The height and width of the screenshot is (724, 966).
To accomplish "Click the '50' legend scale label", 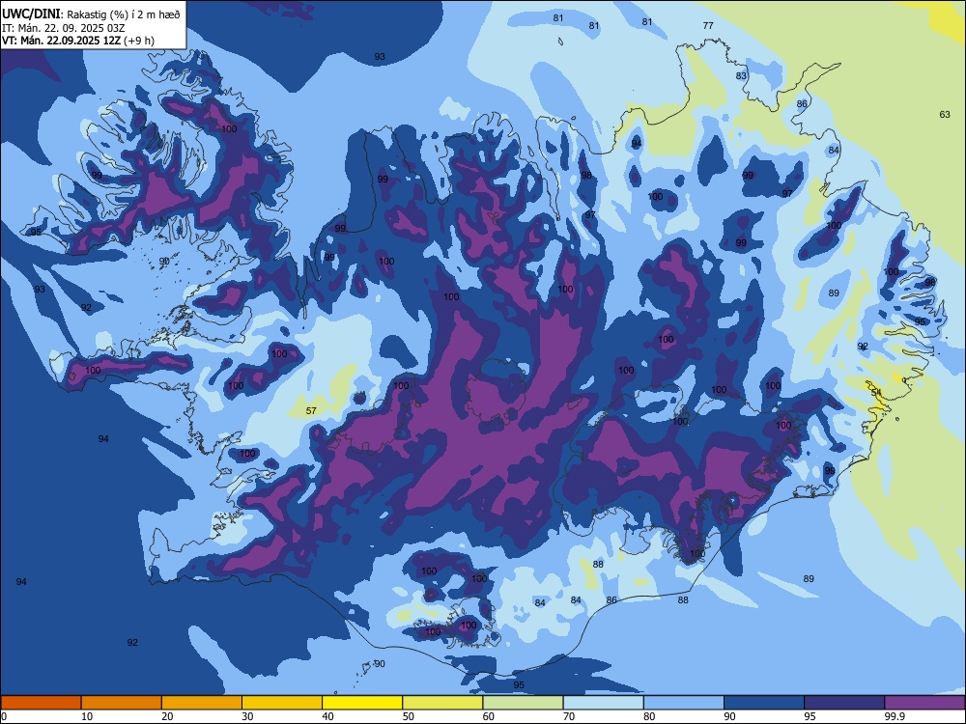I will [409, 716].
